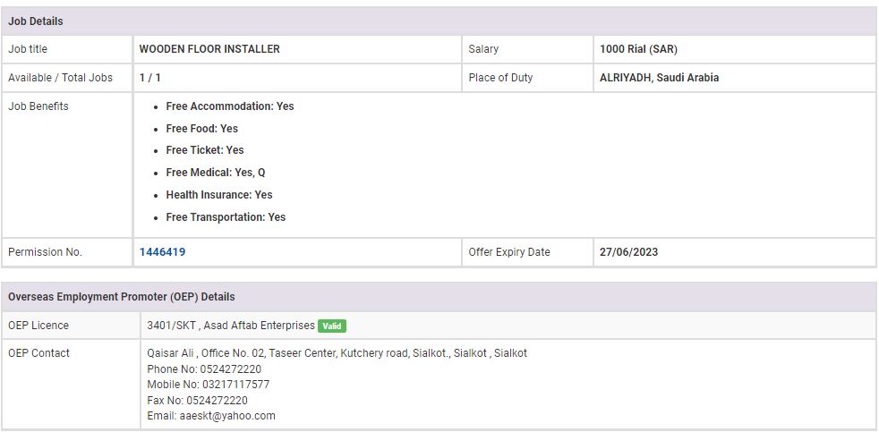Click the Phone No 0524272220 line
The image size is (879, 432).
[204, 369]
